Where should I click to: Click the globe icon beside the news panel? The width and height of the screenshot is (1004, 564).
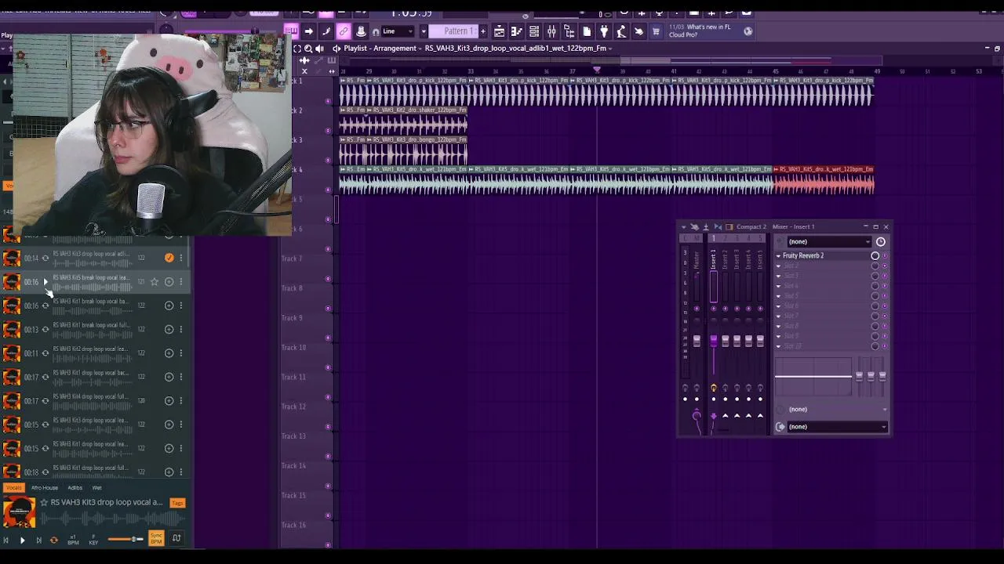(748, 31)
